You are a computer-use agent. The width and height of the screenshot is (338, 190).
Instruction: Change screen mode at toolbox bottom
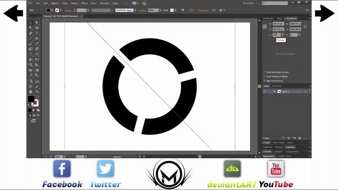coord(33,121)
